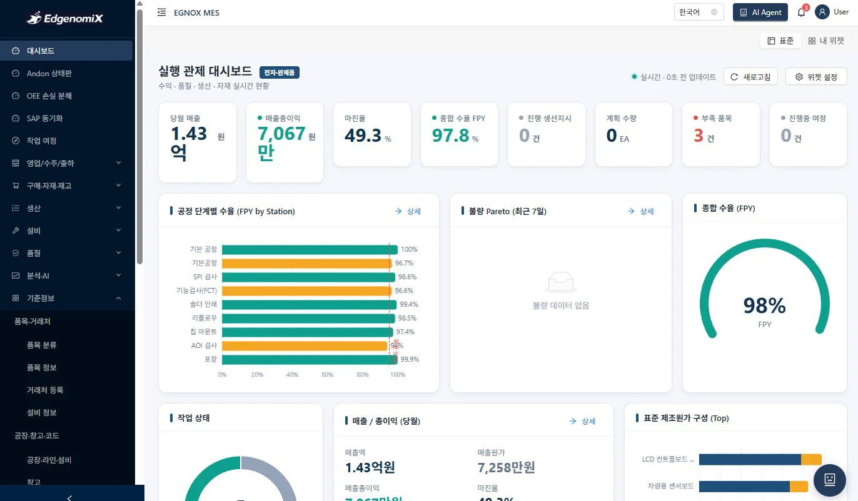Collapse the 기준정보 menu section
The image size is (858, 501).
tap(66, 298)
